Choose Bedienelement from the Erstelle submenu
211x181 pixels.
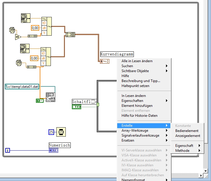pos(187,131)
